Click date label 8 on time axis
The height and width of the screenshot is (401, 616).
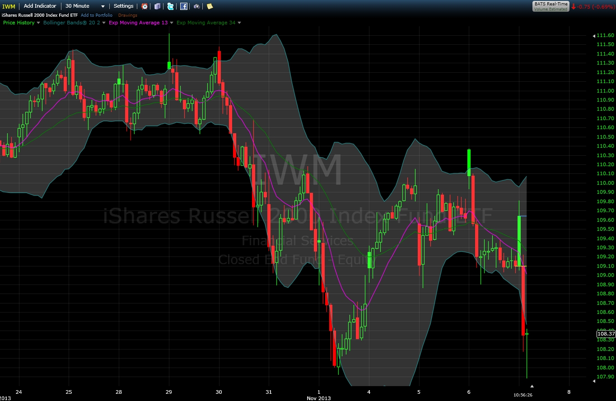[x=569, y=392]
